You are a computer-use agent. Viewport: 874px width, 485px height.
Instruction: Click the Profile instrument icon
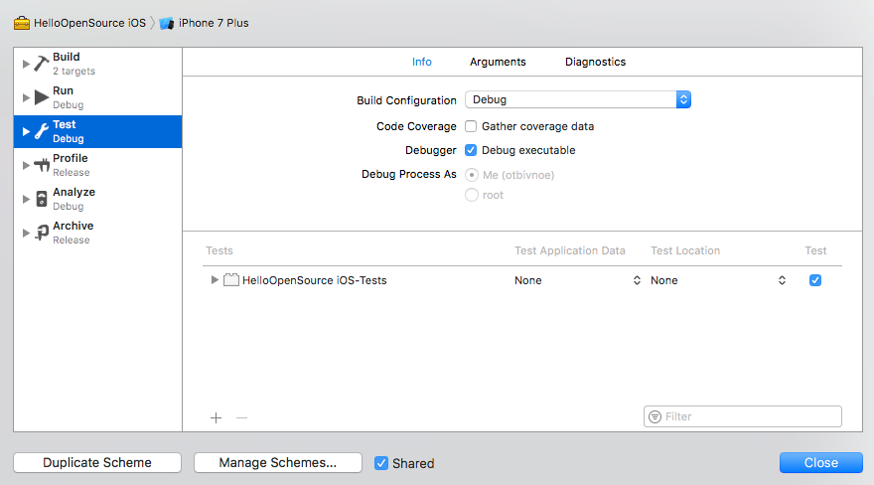(41, 165)
